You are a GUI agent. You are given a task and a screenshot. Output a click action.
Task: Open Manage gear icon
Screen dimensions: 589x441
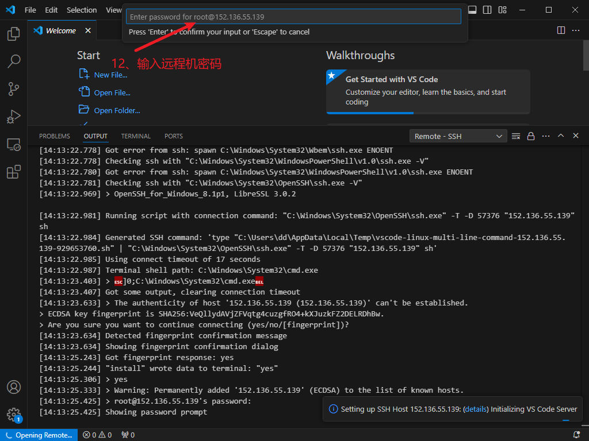point(14,415)
